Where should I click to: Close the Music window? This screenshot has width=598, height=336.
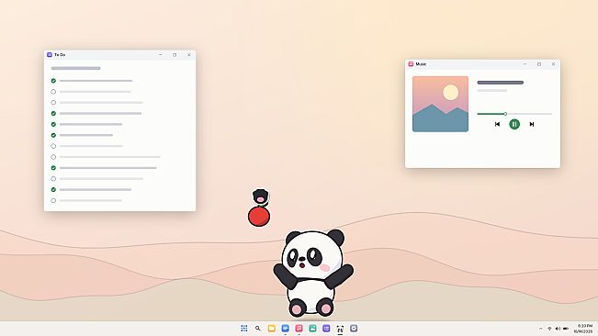pyautogui.click(x=553, y=64)
